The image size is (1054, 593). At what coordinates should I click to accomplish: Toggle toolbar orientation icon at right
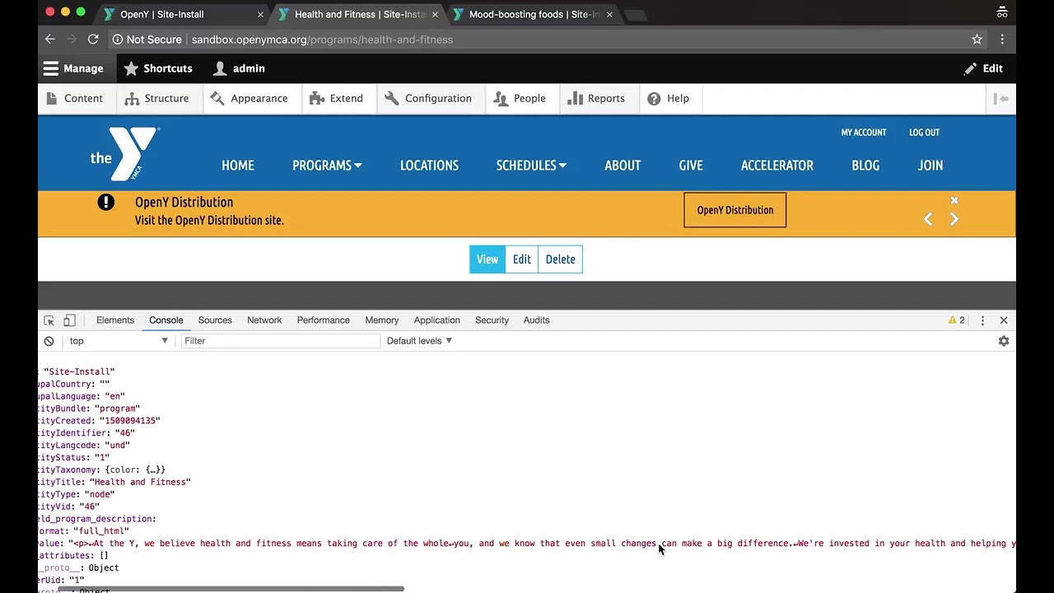(x=1001, y=98)
